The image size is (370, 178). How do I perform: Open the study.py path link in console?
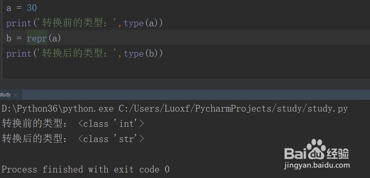click(233, 109)
